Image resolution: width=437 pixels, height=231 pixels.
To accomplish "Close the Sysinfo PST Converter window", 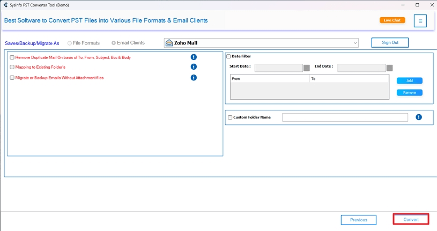I will [432, 5].
